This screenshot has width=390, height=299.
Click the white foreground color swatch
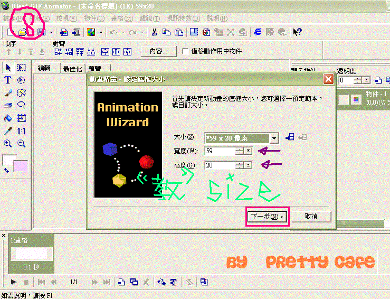(x=9, y=161)
